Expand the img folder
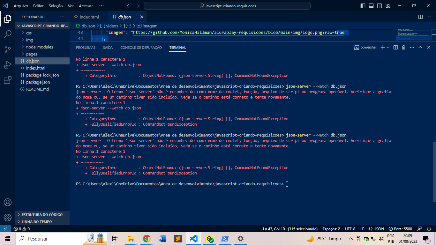Image resolution: width=436 pixels, height=245 pixels. 42,40
